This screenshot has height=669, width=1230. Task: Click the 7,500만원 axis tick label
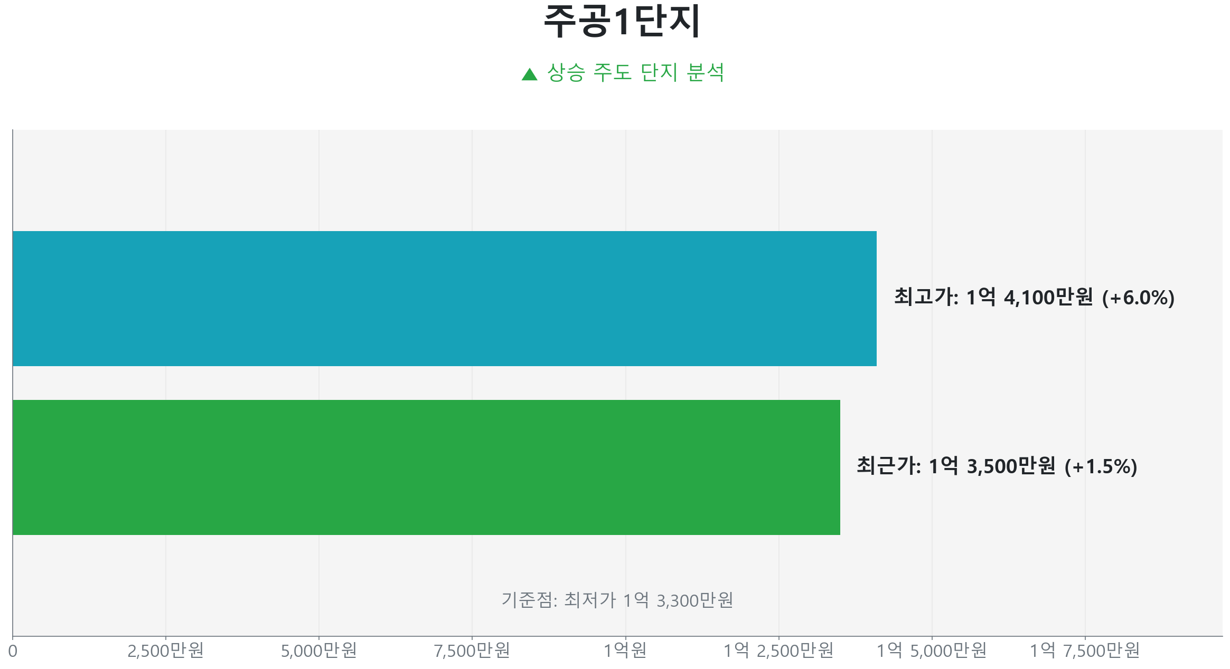click(x=472, y=651)
